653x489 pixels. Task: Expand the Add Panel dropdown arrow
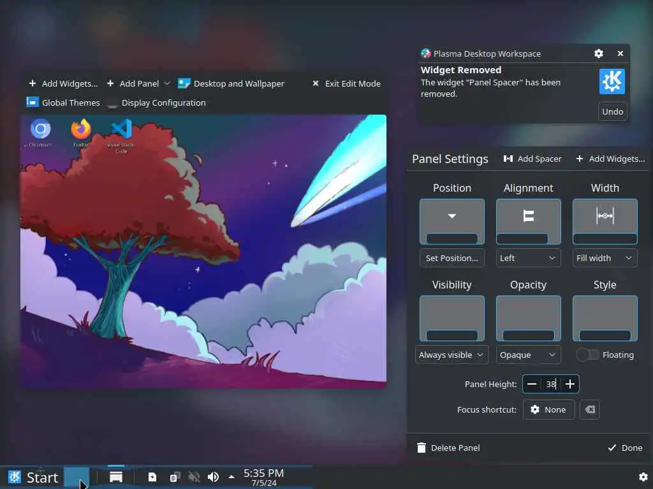pos(167,83)
